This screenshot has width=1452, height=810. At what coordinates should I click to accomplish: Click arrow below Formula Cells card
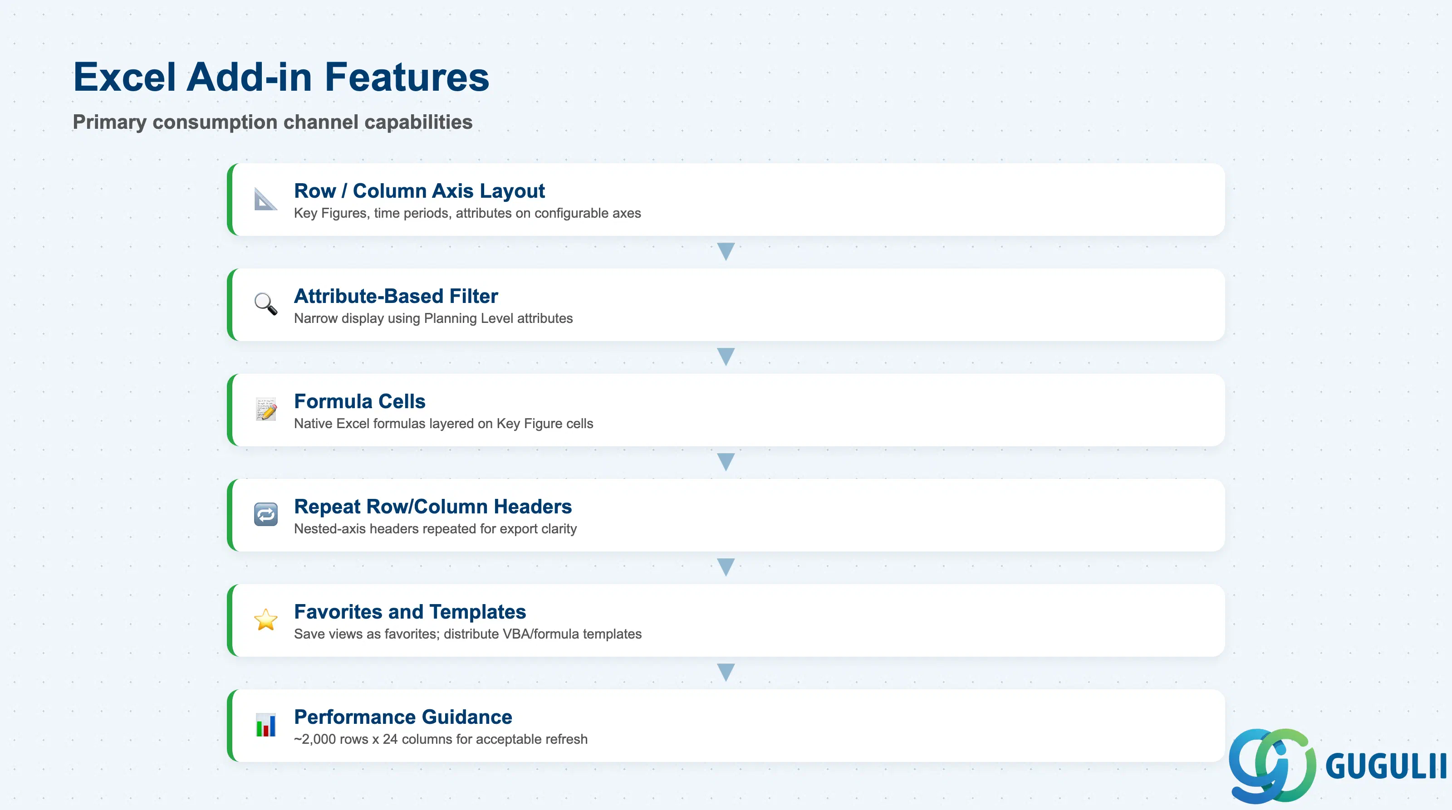click(x=726, y=462)
